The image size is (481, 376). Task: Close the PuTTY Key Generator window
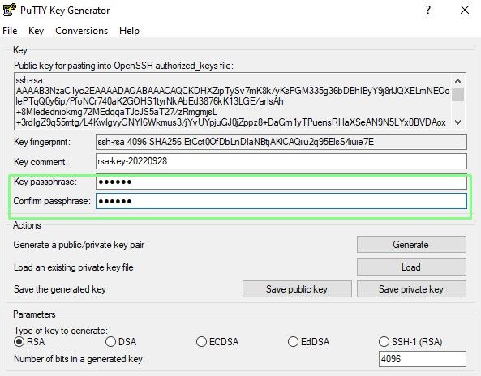click(465, 10)
